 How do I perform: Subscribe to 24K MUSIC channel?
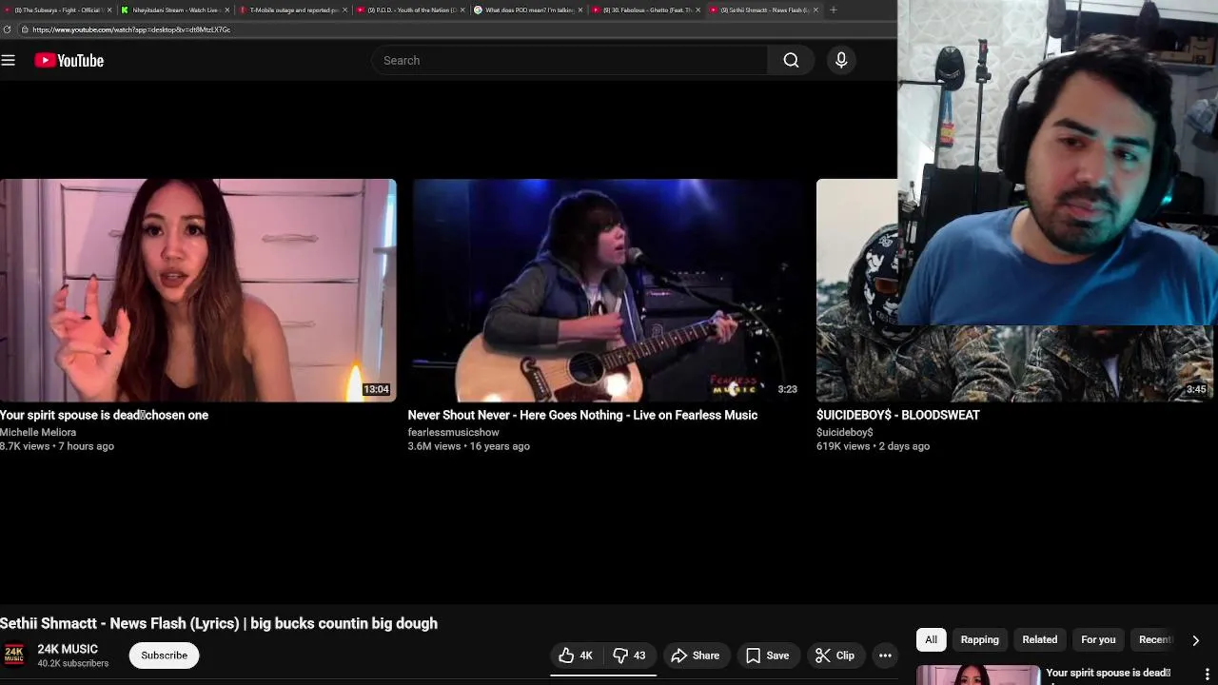165,656
